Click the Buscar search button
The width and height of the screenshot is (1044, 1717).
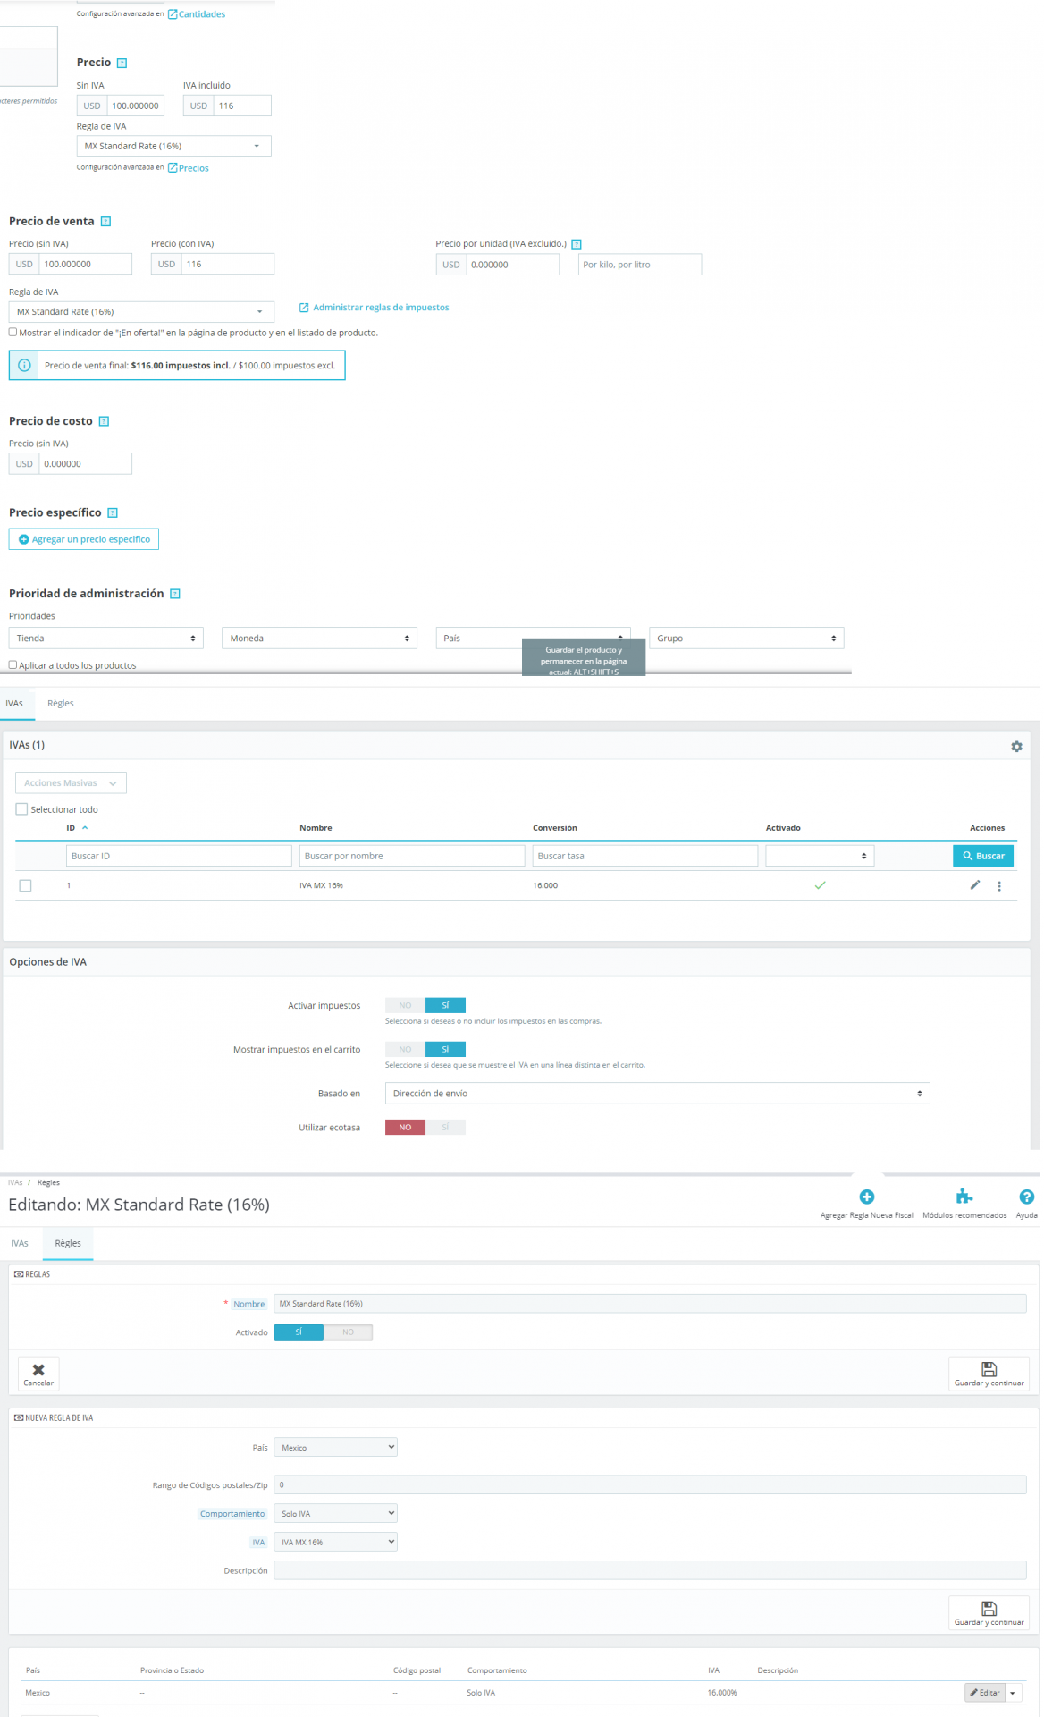click(x=983, y=856)
